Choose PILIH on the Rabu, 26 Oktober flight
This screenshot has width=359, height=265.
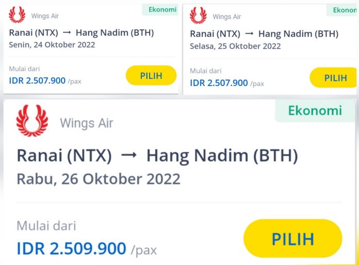point(292,239)
